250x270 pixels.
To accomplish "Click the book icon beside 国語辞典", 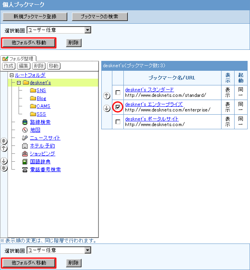I will click(x=25, y=162).
